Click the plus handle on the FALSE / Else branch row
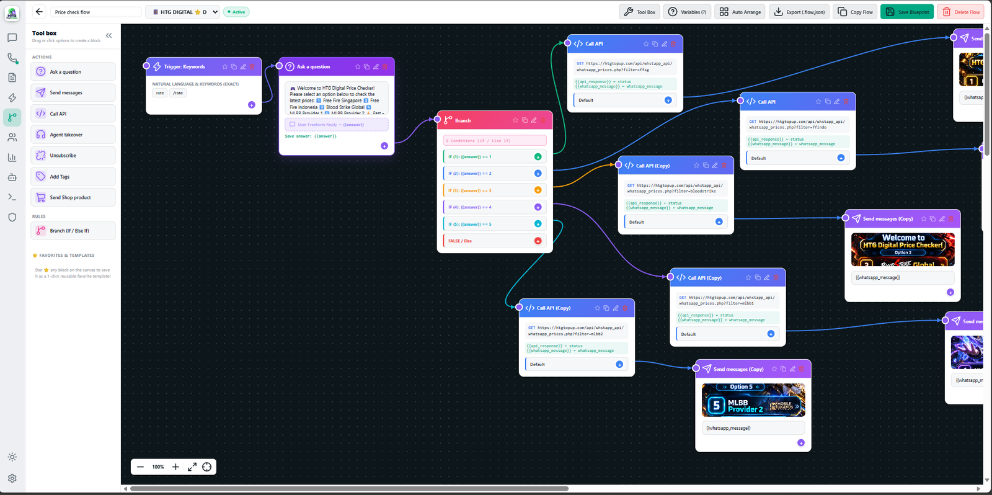Viewport: 992px width, 495px height. click(x=538, y=241)
